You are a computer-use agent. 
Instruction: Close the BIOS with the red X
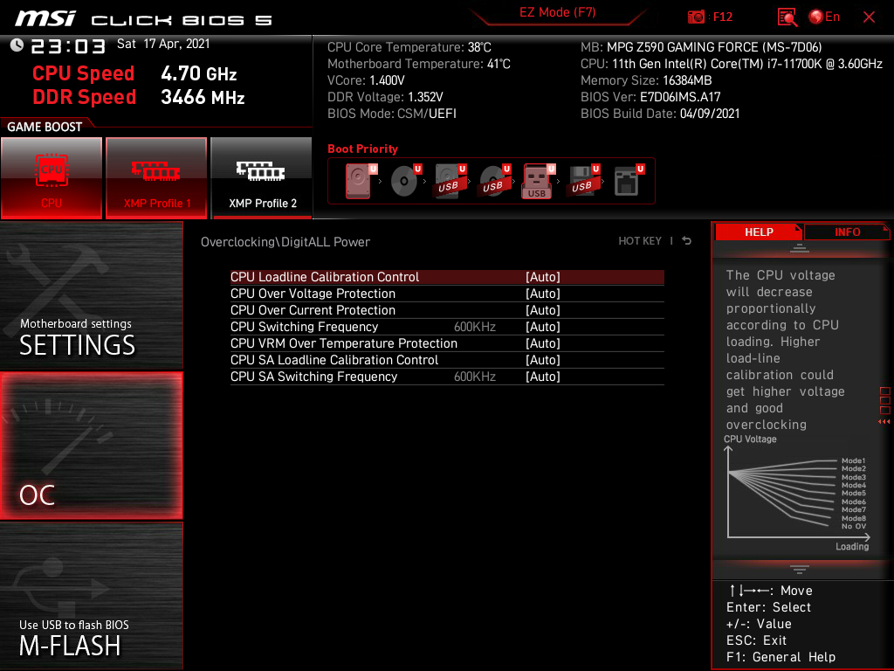point(869,17)
